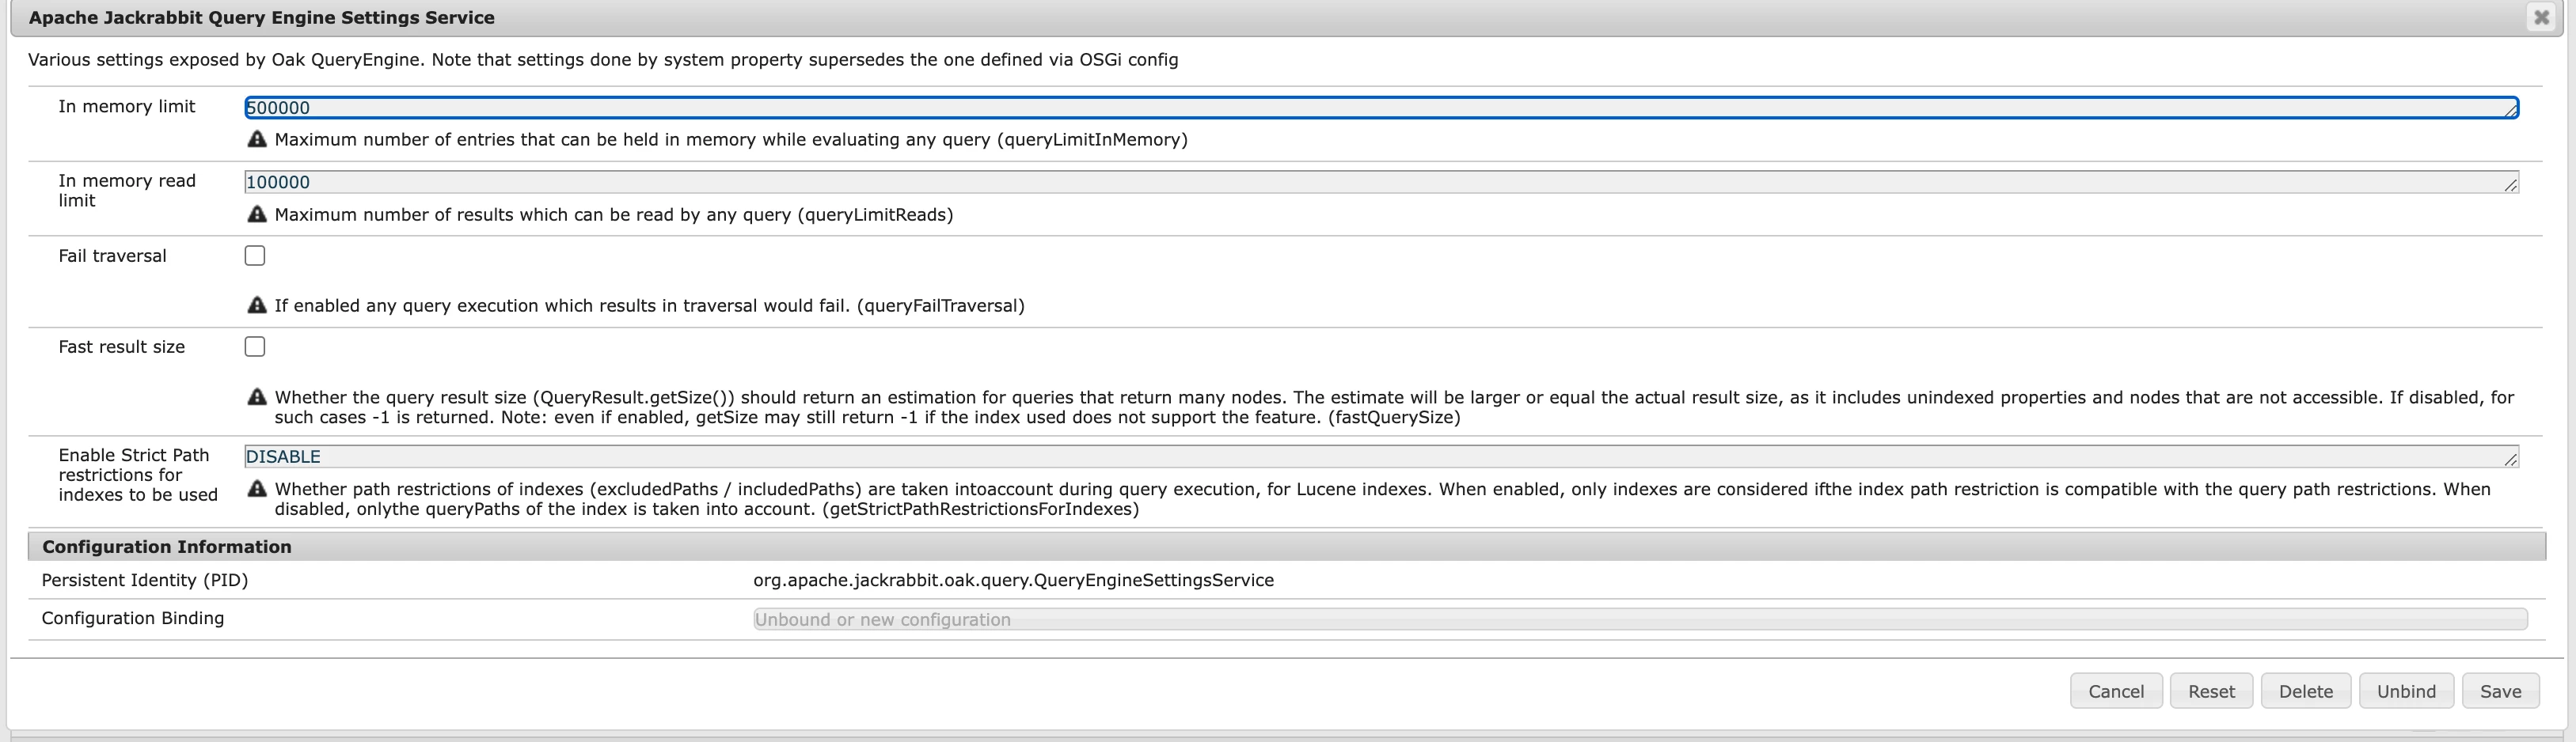Enable the Fast result size checkbox
2576x742 pixels.
(x=255, y=346)
